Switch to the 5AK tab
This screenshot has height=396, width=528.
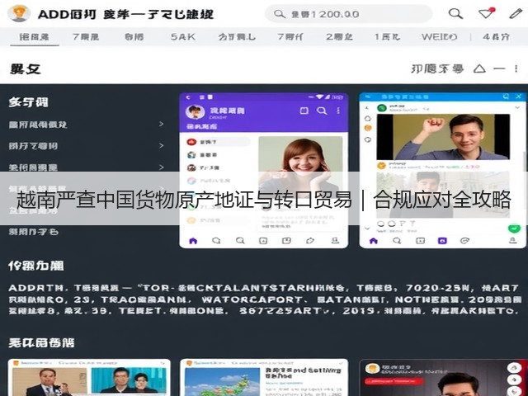[183, 36]
